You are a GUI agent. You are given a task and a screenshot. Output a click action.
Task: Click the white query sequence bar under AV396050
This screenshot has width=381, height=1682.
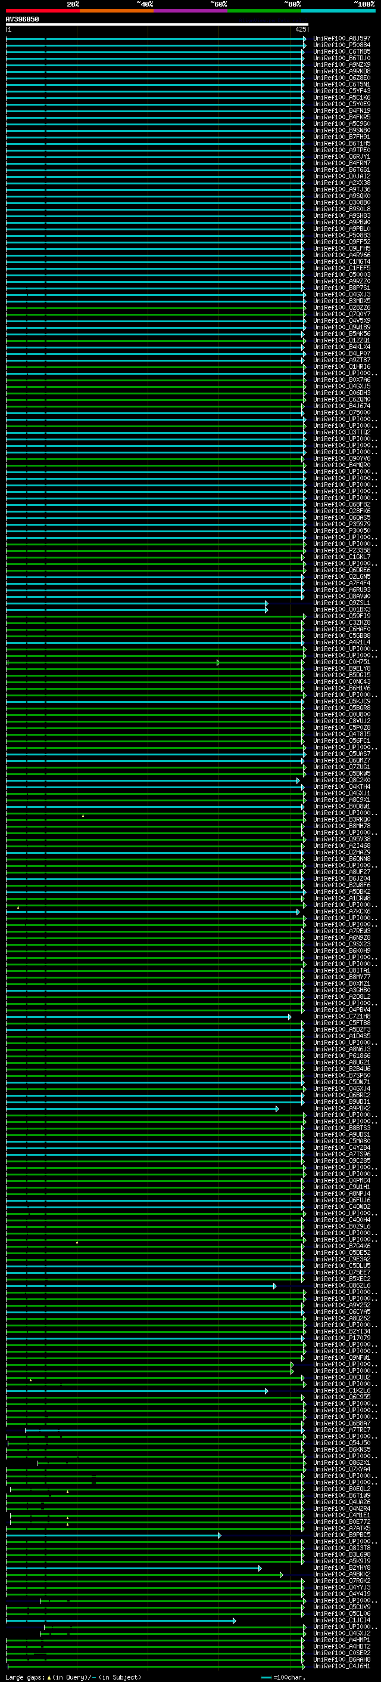coord(157,24)
